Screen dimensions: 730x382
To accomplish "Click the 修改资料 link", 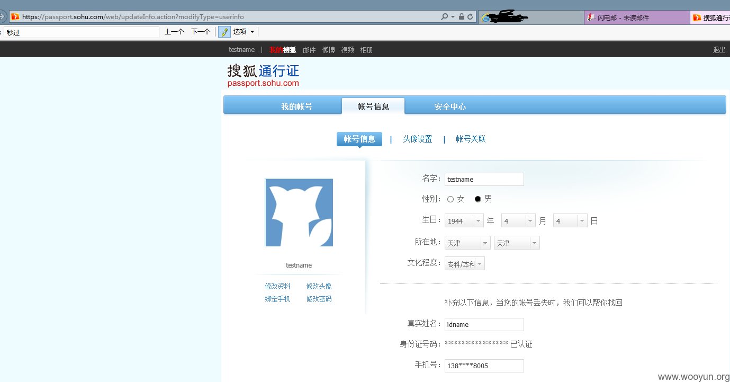I will (x=277, y=286).
